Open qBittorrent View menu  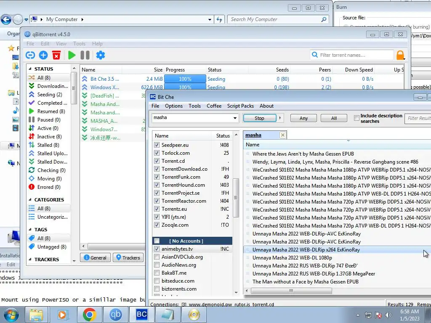pyautogui.click(x=61, y=44)
